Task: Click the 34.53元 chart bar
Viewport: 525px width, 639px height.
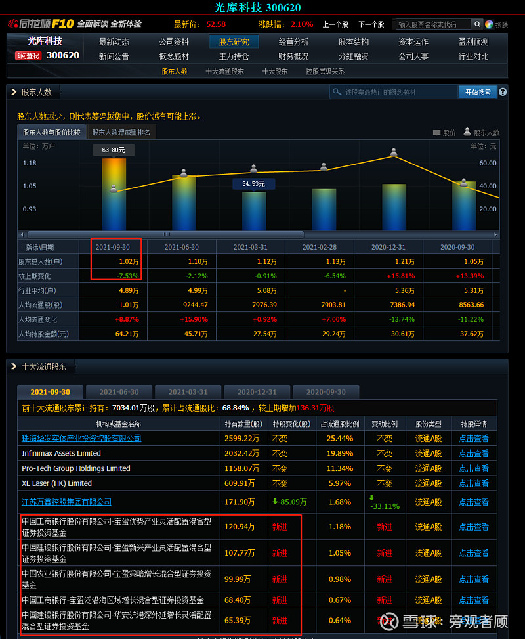Action: click(254, 211)
